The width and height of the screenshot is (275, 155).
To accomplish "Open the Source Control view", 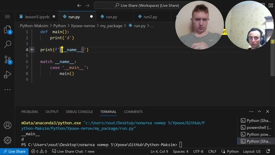I will [8, 59].
